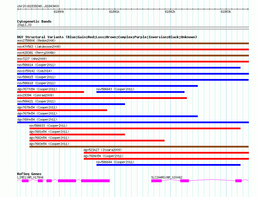Open nsv586621 (Cooper2011) label
Image resolution: width=257 pixels, height=197 pixels.
click(36, 101)
